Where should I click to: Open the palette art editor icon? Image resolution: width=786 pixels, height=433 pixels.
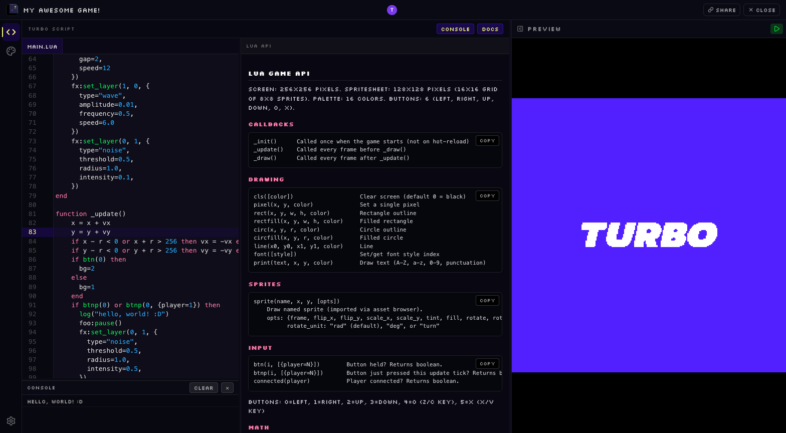tap(11, 51)
